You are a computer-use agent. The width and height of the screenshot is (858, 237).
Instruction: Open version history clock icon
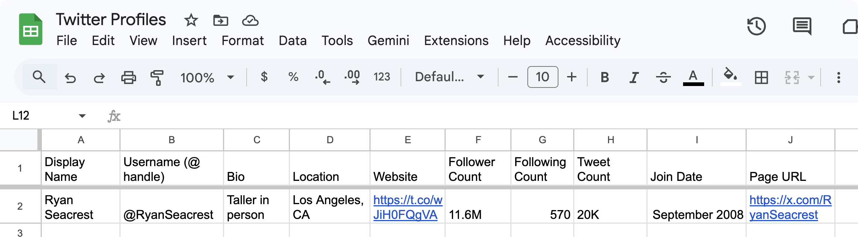(x=756, y=27)
